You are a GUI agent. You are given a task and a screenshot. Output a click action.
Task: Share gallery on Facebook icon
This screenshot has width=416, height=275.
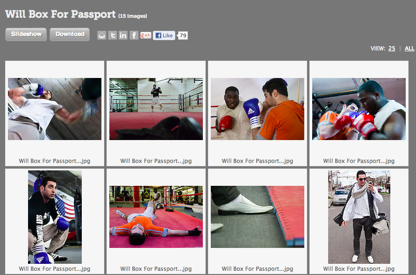point(134,35)
